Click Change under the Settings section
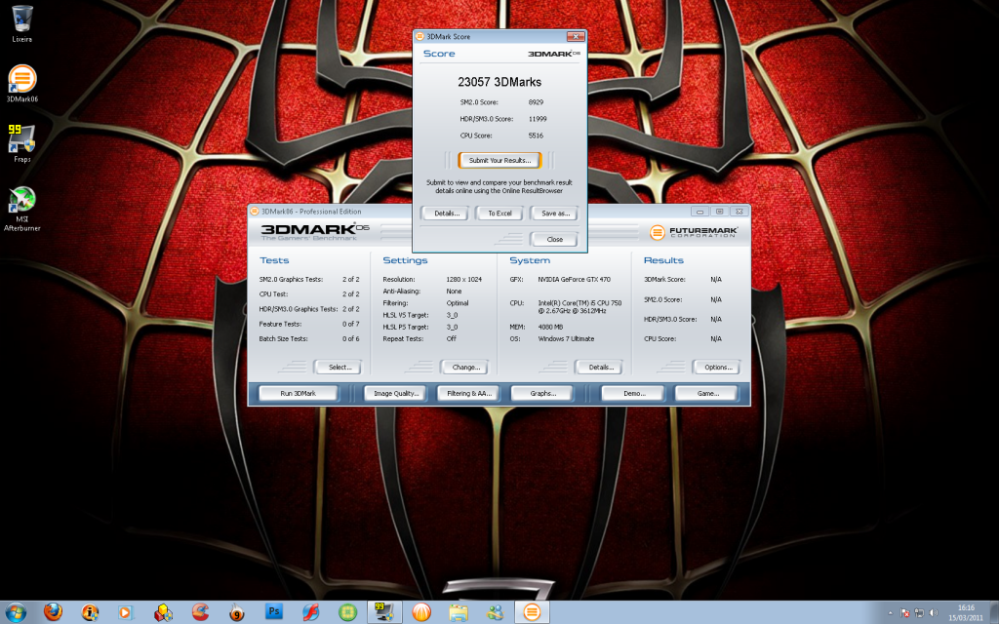The image size is (999, 624). click(465, 368)
